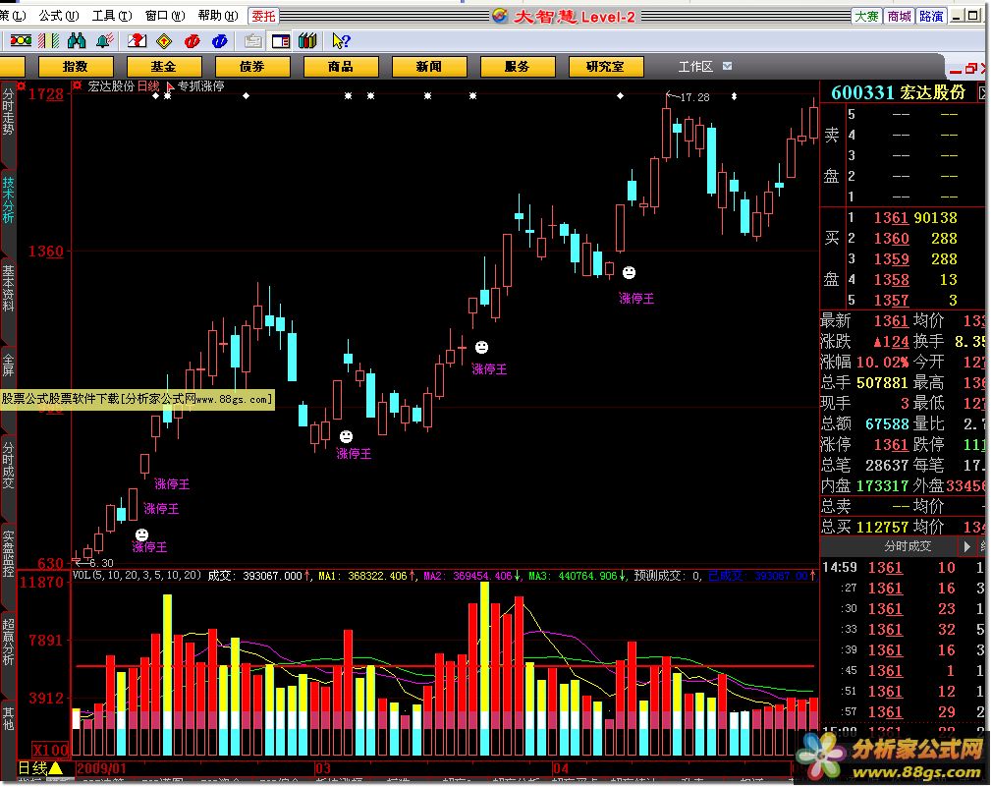Image resolution: width=992 pixels, height=787 pixels.
Task: Open the 工作区 workspace dropdown arrow
Action: click(x=728, y=66)
